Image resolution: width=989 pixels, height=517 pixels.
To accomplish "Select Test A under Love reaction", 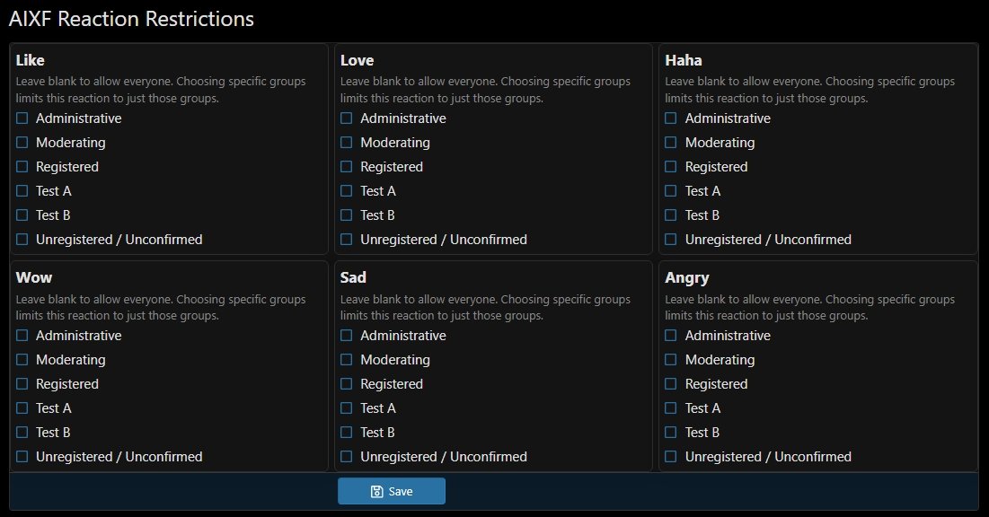I will 347,191.
